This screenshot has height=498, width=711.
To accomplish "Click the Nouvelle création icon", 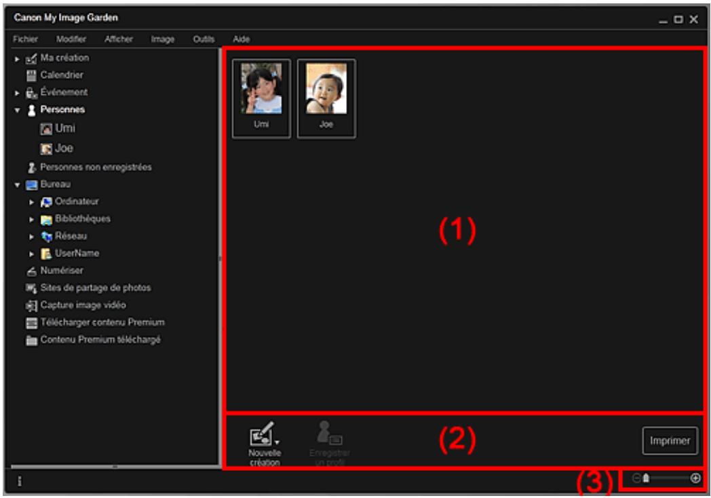I will tap(262, 434).
